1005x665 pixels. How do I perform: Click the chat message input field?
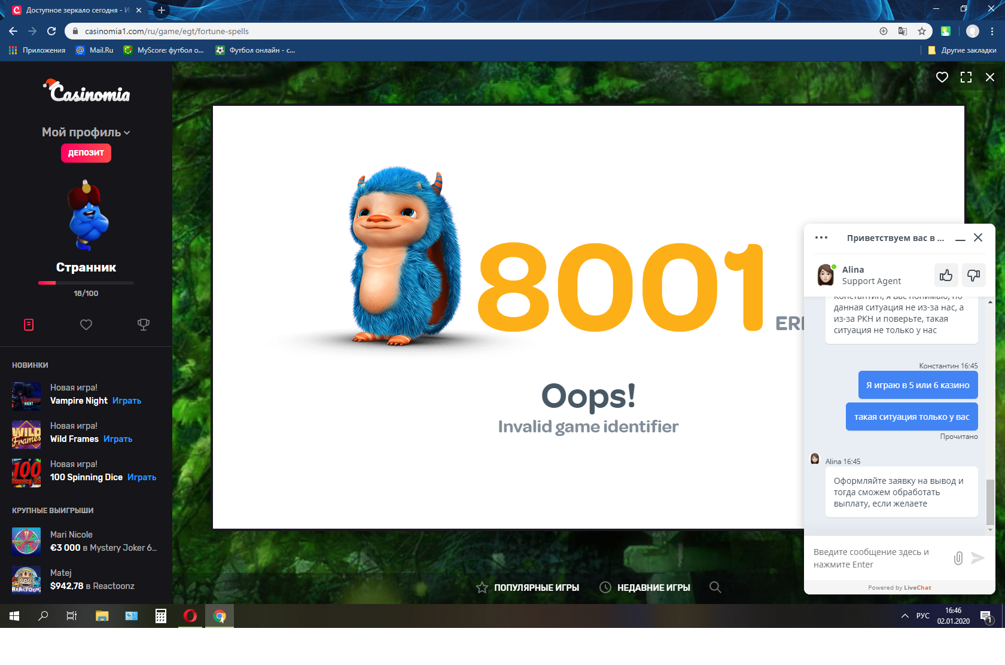(x=877, y=558)
